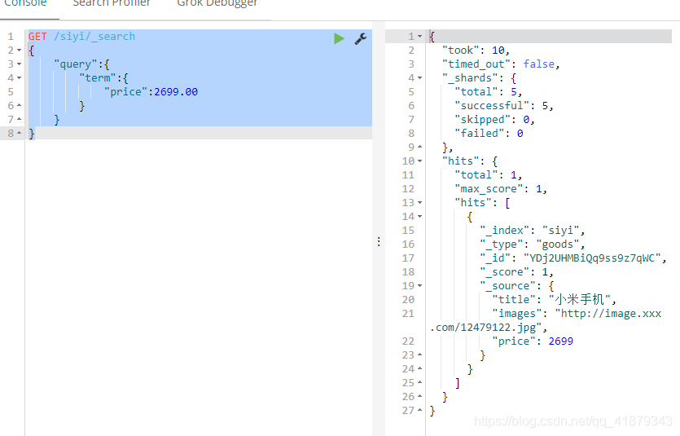680x436 pixels.
Task: Click the "skipped": 0 line
Action: 494,120
